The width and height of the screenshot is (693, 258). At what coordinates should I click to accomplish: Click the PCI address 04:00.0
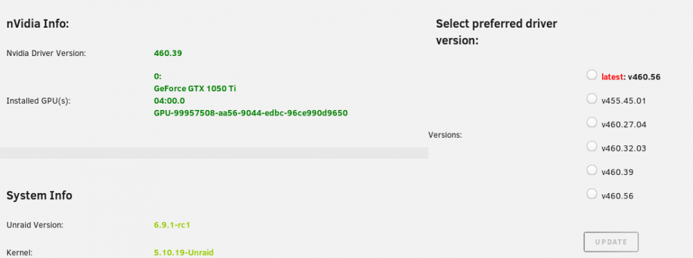coord(169,101)
